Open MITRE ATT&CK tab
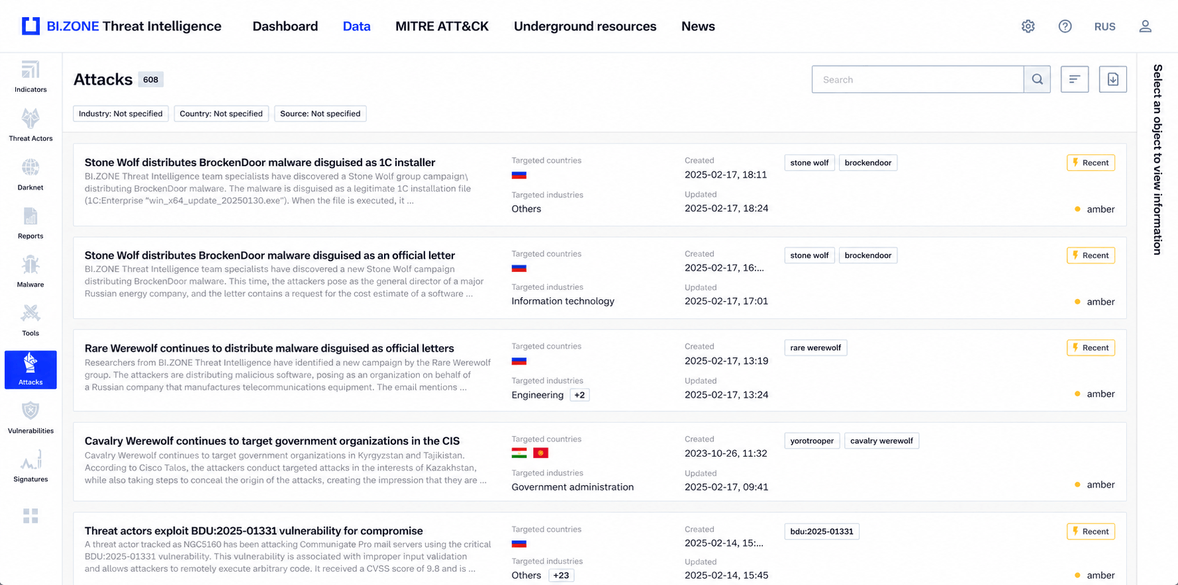This screenshot has height=585, width=1178. click(x=442, y=26)
